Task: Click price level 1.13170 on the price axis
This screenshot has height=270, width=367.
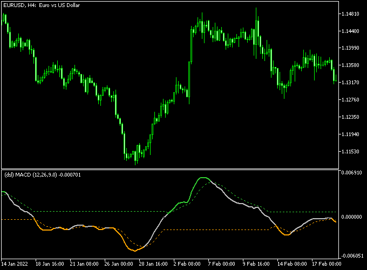Action: [350, 83]
